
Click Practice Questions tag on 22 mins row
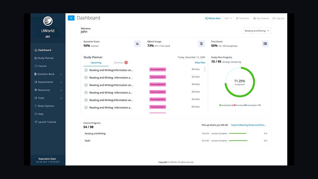click(x=158, y=77)
